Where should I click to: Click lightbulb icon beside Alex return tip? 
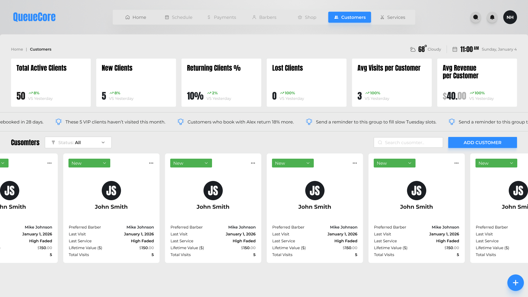pos(180,122)
